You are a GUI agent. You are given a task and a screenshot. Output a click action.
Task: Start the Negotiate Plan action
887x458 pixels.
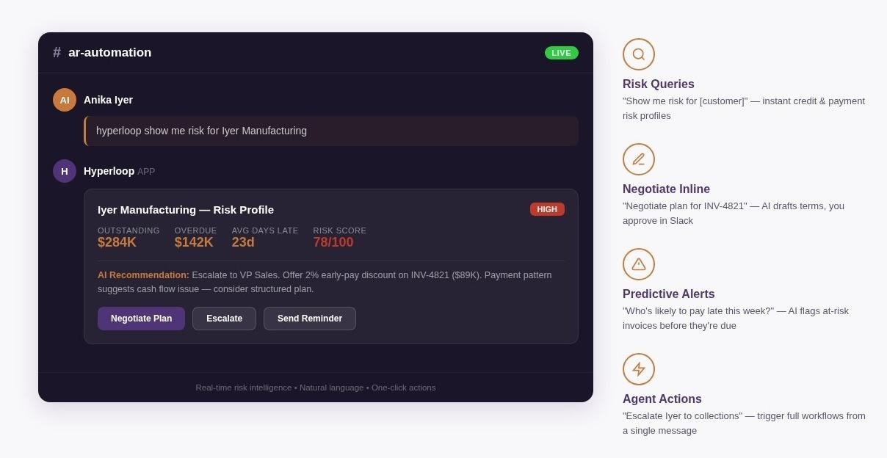[141, 319]
